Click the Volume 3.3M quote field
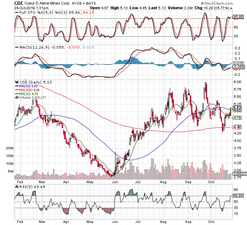Screen dimensions: 247x225 coord(180,8)
